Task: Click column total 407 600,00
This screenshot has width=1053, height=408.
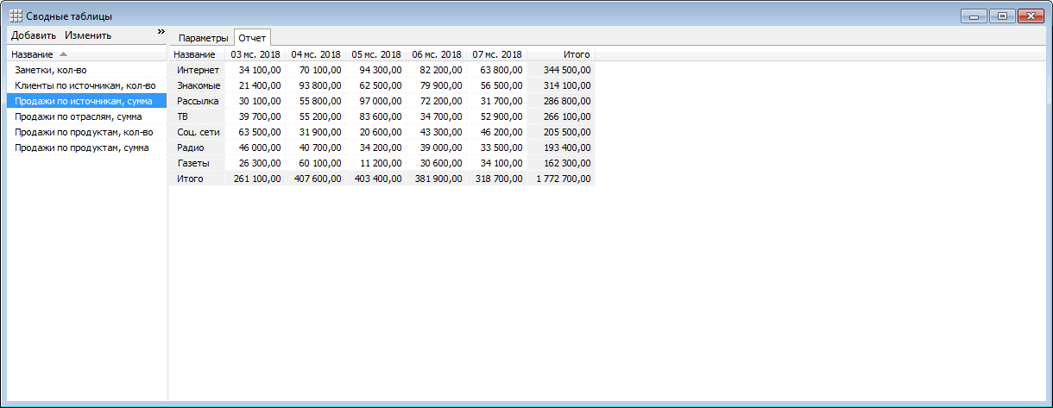Action: 316,179
